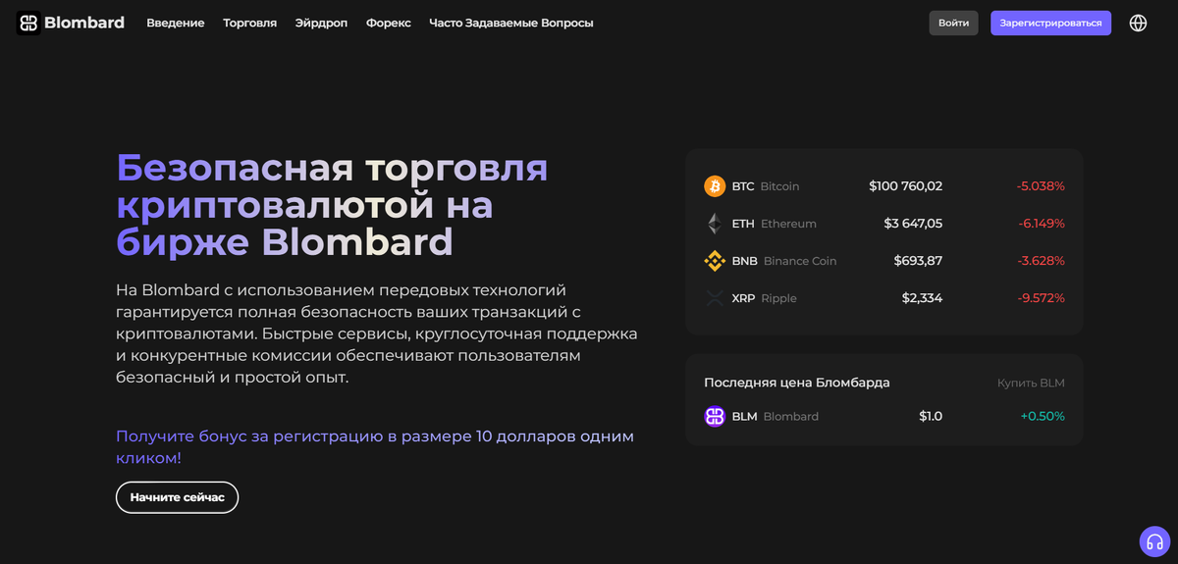Open the Введение menu item

point(176,23)
